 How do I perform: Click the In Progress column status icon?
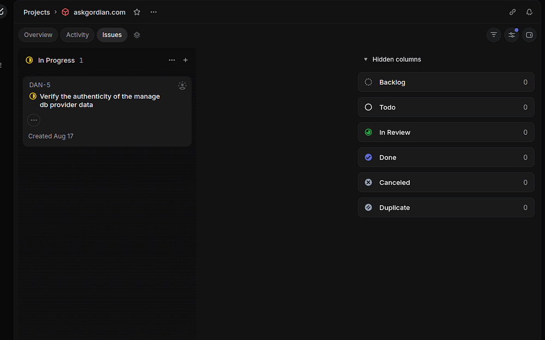(29, 60)
